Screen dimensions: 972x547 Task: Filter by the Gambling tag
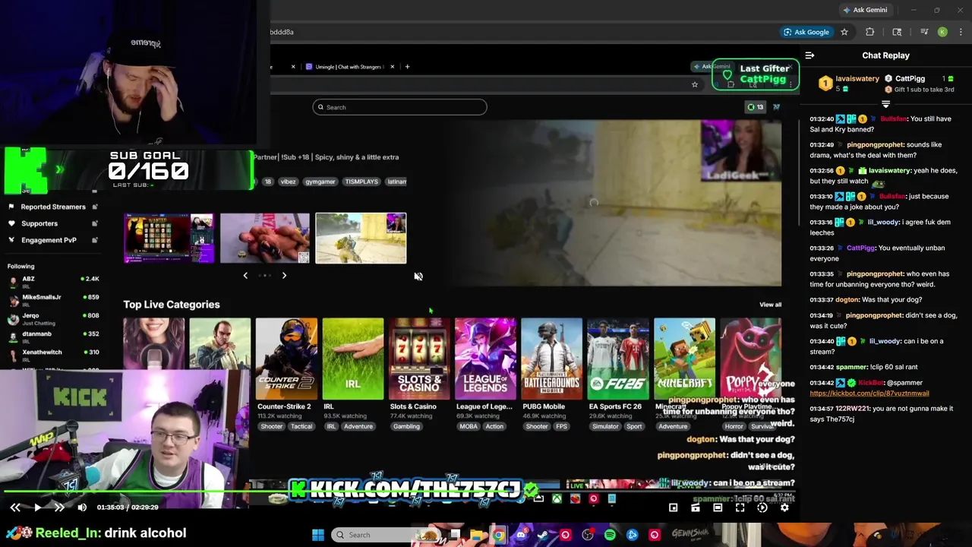[406, 426]
